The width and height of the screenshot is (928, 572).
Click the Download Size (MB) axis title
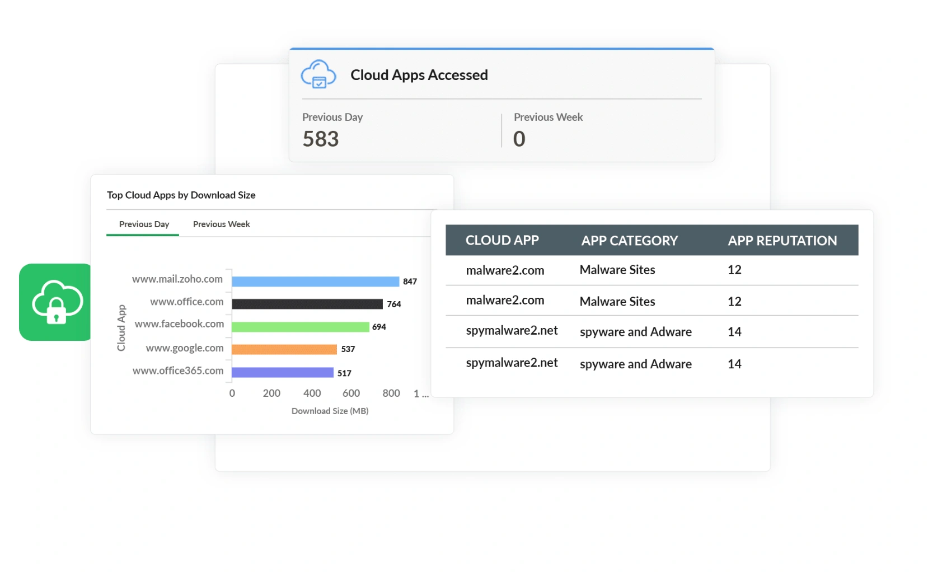330,411
